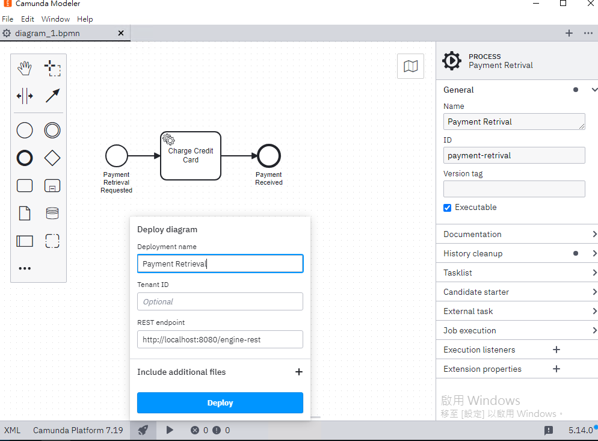Viewport: 598px width, 441px height.
Task: Create a data object reference
Action: click(x=25, y=213)
